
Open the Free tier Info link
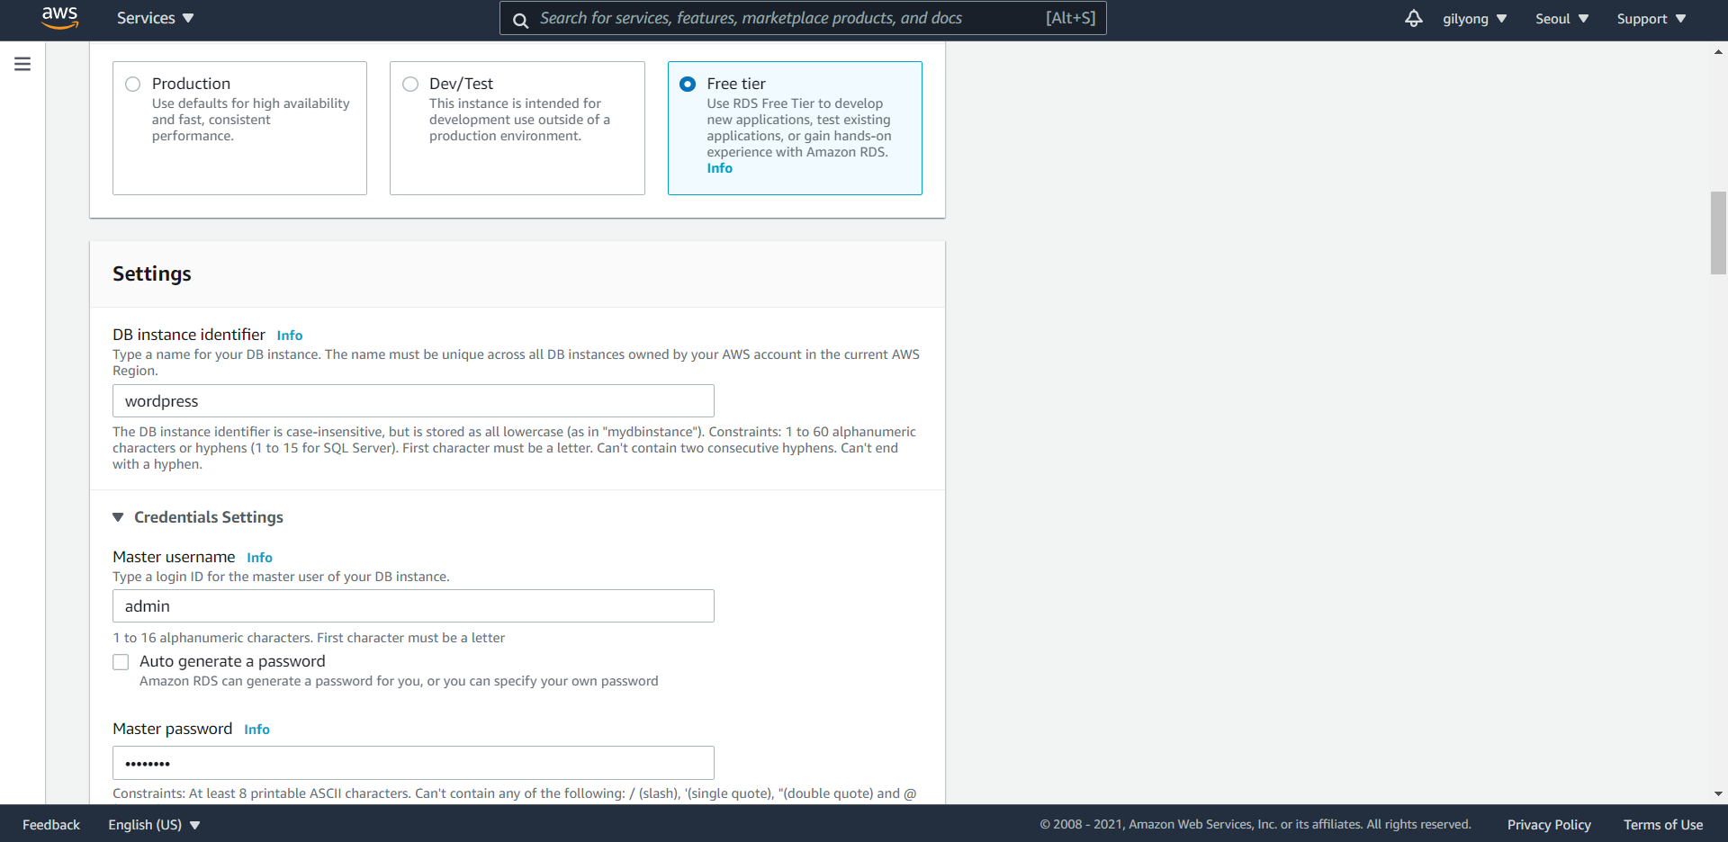click(x=719, y=168)
